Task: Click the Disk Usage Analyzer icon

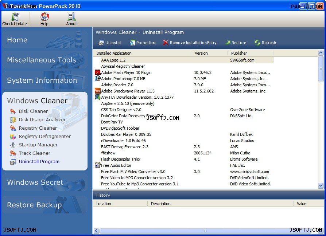Action: [x=13, y=120]
